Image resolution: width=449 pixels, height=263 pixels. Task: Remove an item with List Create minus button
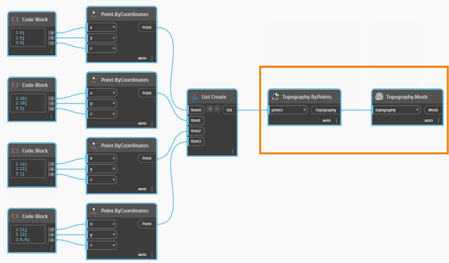click(217, 110)
